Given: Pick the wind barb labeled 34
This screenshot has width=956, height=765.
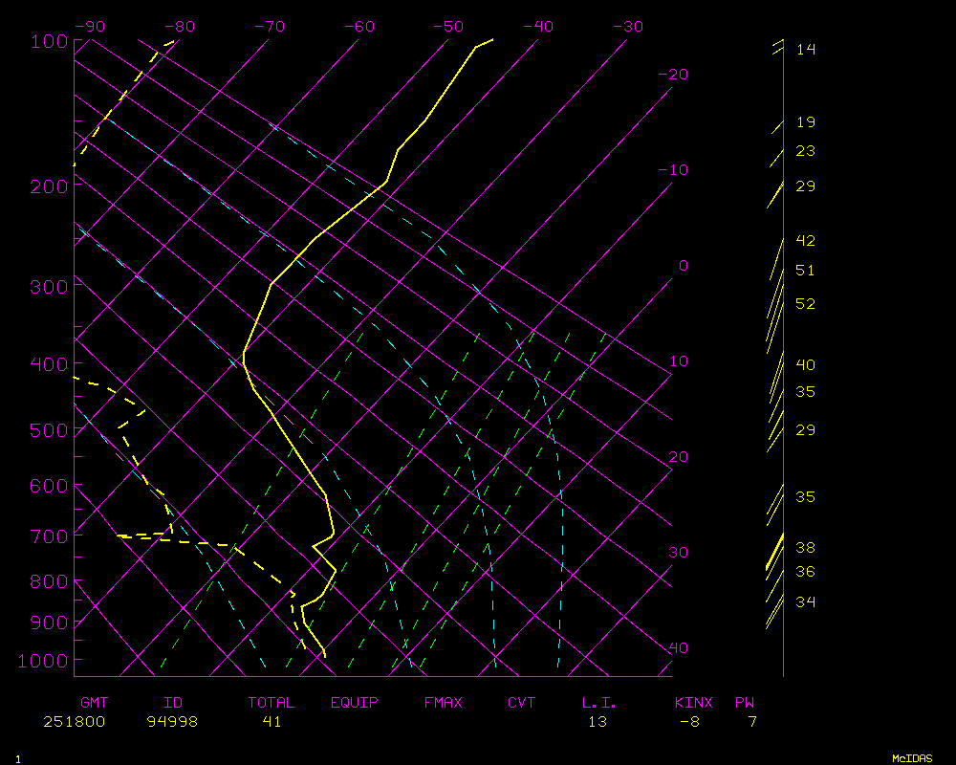Looking at the screenshot, I should (774, 612).
